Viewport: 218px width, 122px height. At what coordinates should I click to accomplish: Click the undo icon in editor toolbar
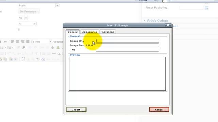pos(30,47)
